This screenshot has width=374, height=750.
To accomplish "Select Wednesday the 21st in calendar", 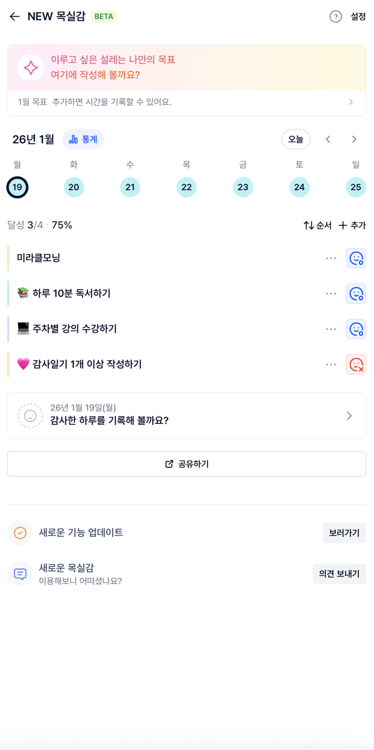I will click(130, 187).
